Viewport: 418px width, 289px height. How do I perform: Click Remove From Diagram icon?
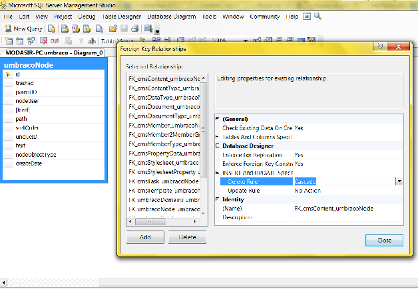point(55,41)
